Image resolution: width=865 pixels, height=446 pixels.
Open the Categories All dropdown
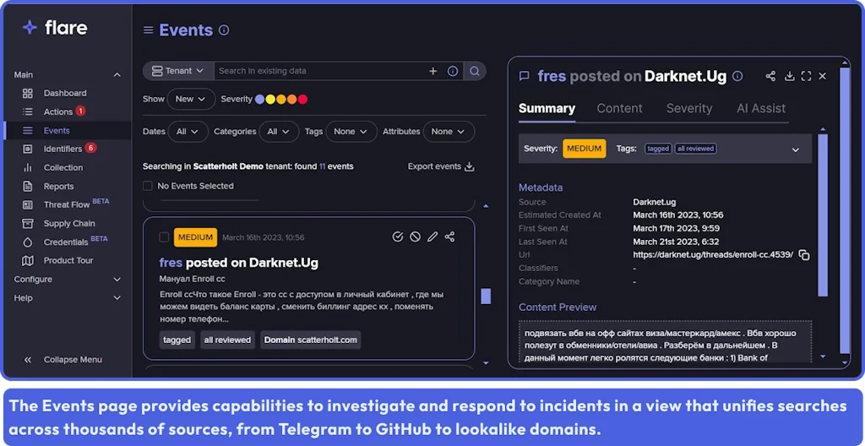(279, 132)
